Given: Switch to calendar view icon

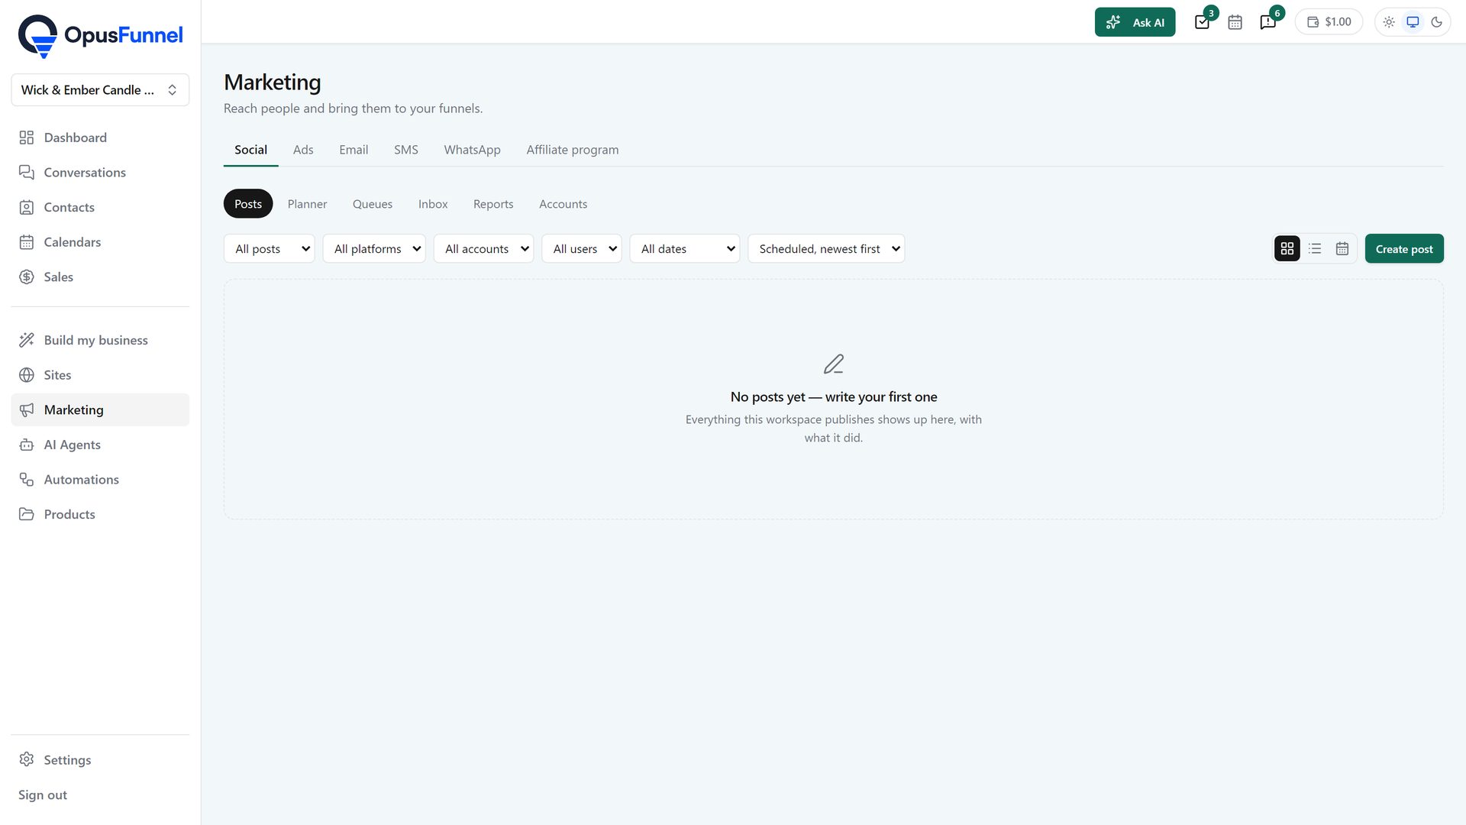Looking at the screenshot, I should (1342, 249).
